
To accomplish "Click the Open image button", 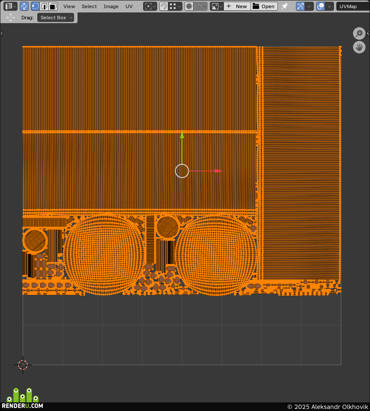I will coord(264,6).
